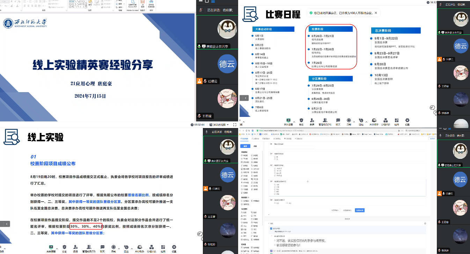Image resolution: width=470 pixels, height=254 pixels.
Task: Select 题型 tab in survey editor sidebar
Action: coord(245,147)
